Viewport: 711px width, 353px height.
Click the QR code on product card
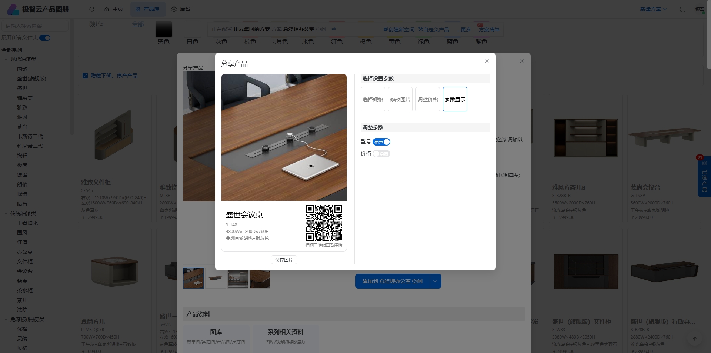pos(324,223)
